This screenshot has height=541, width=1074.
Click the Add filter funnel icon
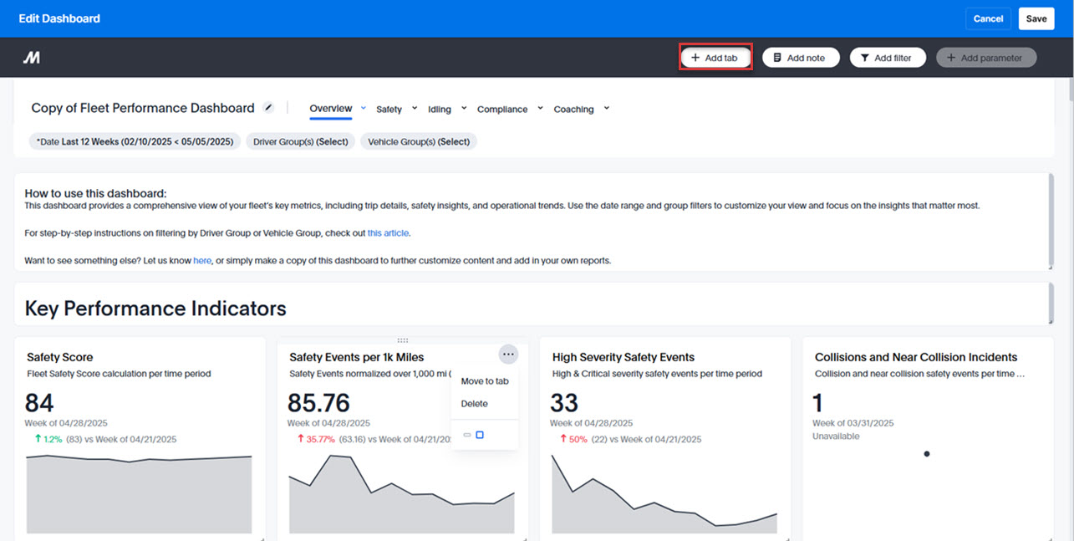[x=865, y=56]
